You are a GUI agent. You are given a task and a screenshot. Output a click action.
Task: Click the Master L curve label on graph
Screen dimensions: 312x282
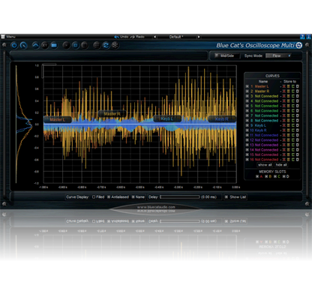pos(58,120)
